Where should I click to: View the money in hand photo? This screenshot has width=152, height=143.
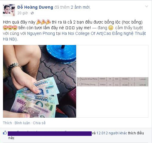39,81
